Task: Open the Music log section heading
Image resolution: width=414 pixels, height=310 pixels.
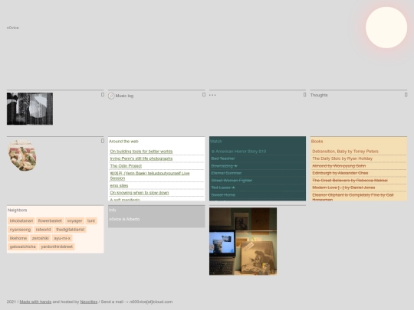Action: [x=124, y=96]
